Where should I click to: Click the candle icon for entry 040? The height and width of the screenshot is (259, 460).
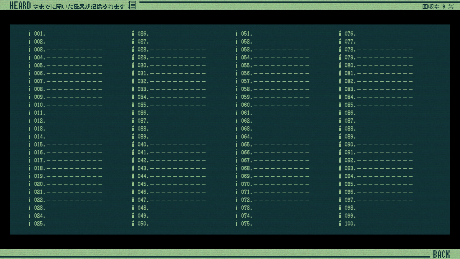tap(133, 145)
